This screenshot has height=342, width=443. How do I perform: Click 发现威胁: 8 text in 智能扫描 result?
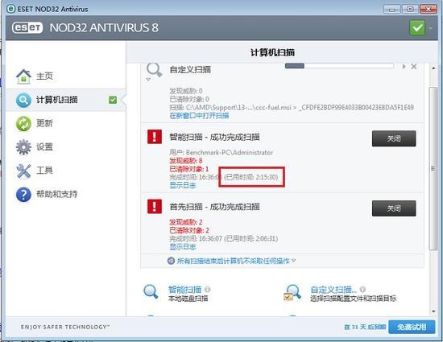pyautogui.click(x=186, y=161)
